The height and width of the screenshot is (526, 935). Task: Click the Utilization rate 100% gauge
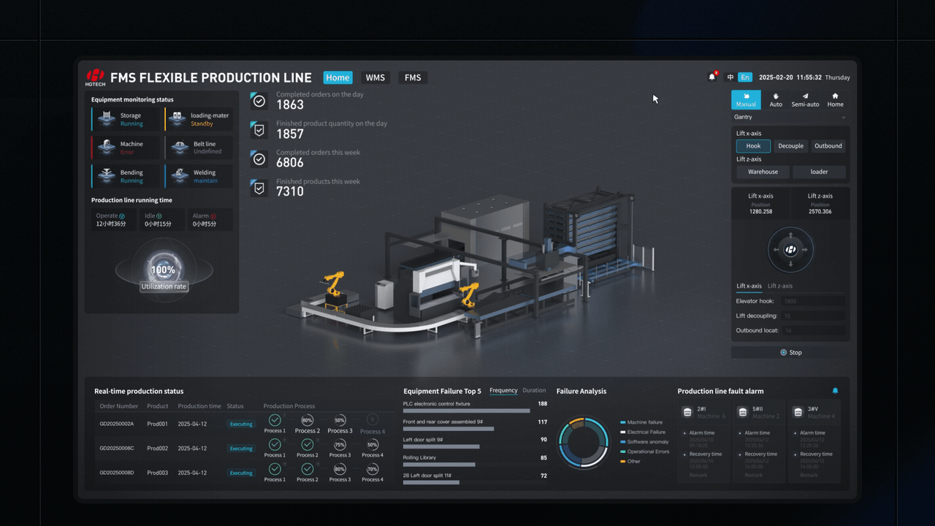[163, 270]
